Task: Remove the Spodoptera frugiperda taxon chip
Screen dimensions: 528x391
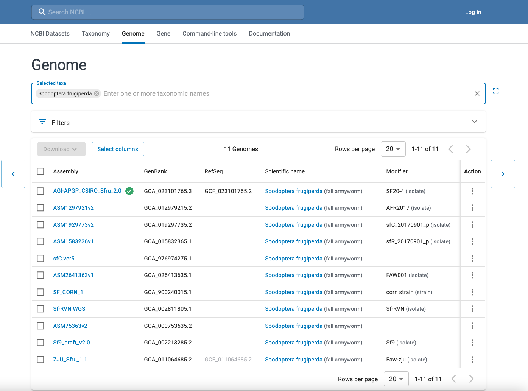Action: pyautogui.click(x=97, y=93)
